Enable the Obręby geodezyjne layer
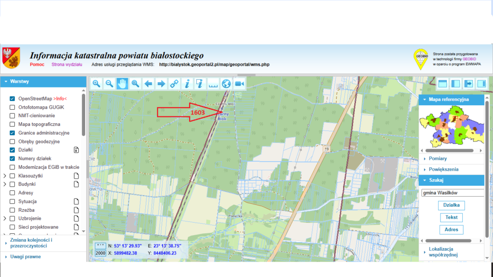The image size is (493, 277). [x=12, y=141]
